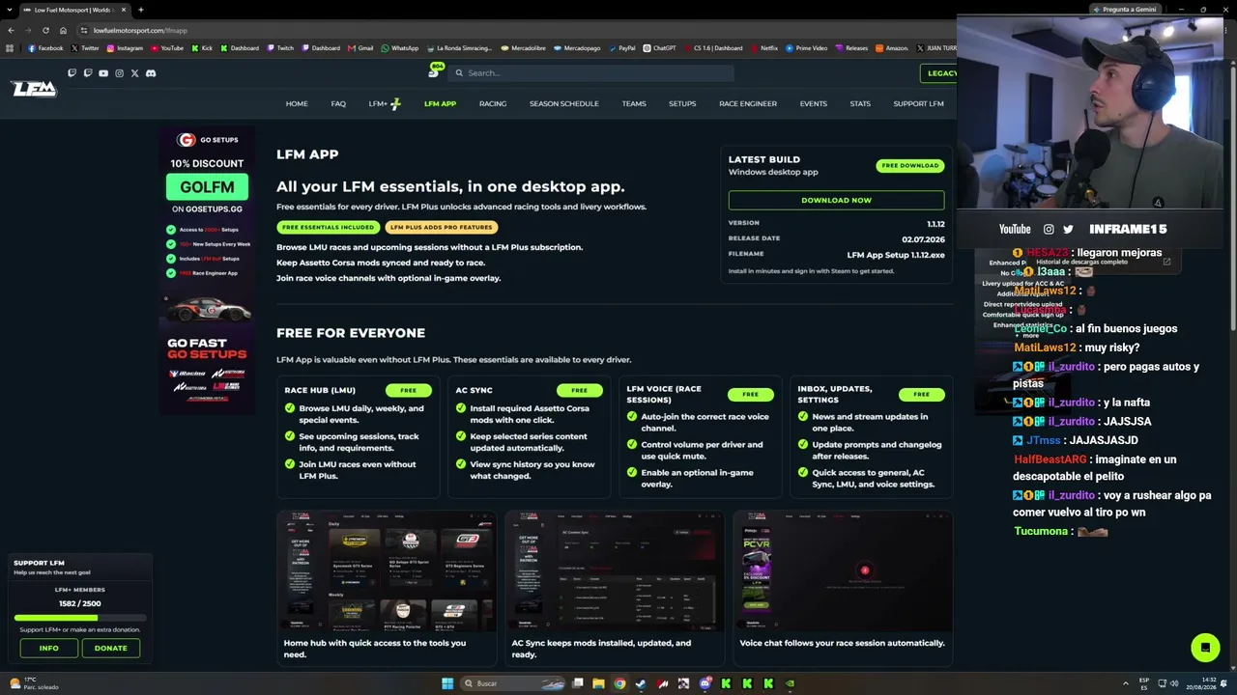Screen dimensions: 1237x695
Task: Click the DOWNLOAD NOW button
Action: coord(836,200)
